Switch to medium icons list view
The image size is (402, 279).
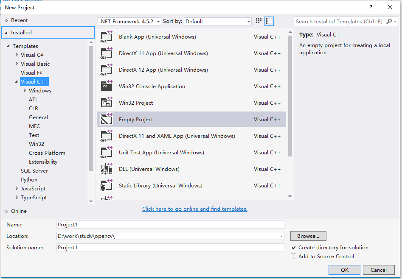(x=269, y=21)
